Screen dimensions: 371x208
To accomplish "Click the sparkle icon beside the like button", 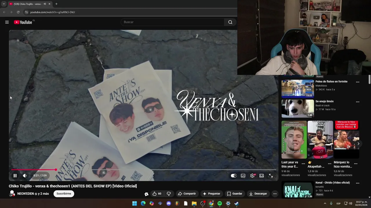I will point(146,194).
